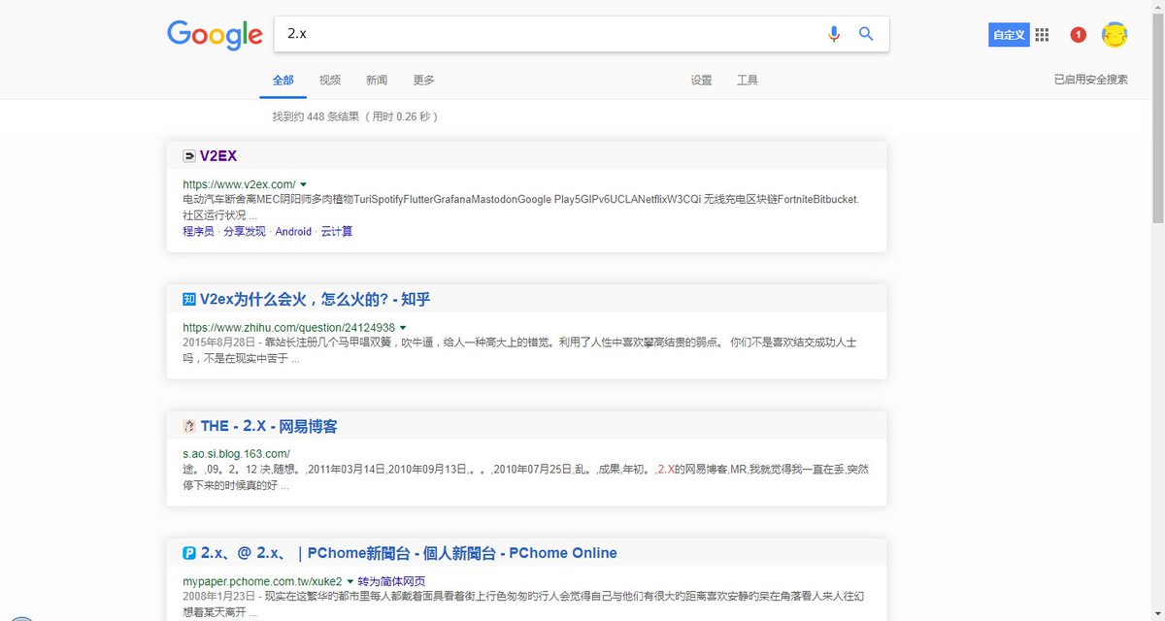Open the Android sitelink
The height and width of the screenshot is (621, 1165).
(x=293, y=232)
